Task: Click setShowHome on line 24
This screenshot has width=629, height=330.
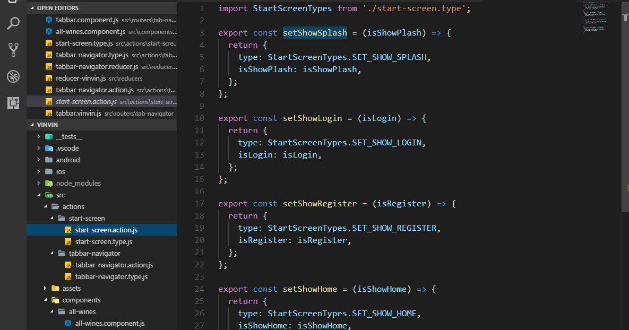Action: [310, 289]
